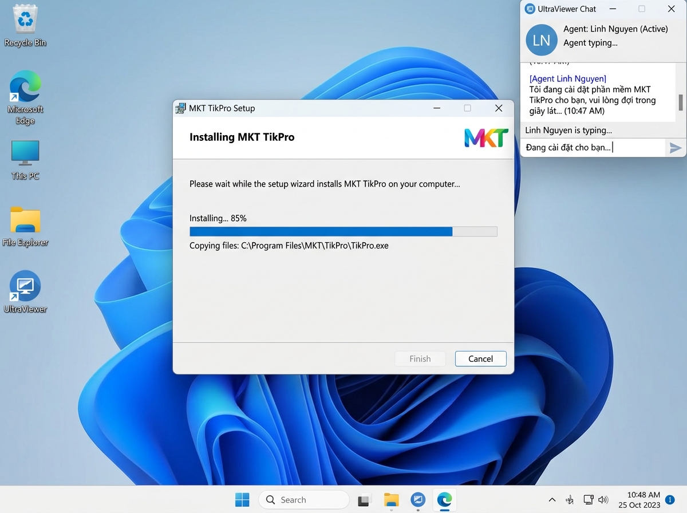Viewport: 687px width, 513px height.
Task: Open This PC desktop icon
Action: [26, 160]
